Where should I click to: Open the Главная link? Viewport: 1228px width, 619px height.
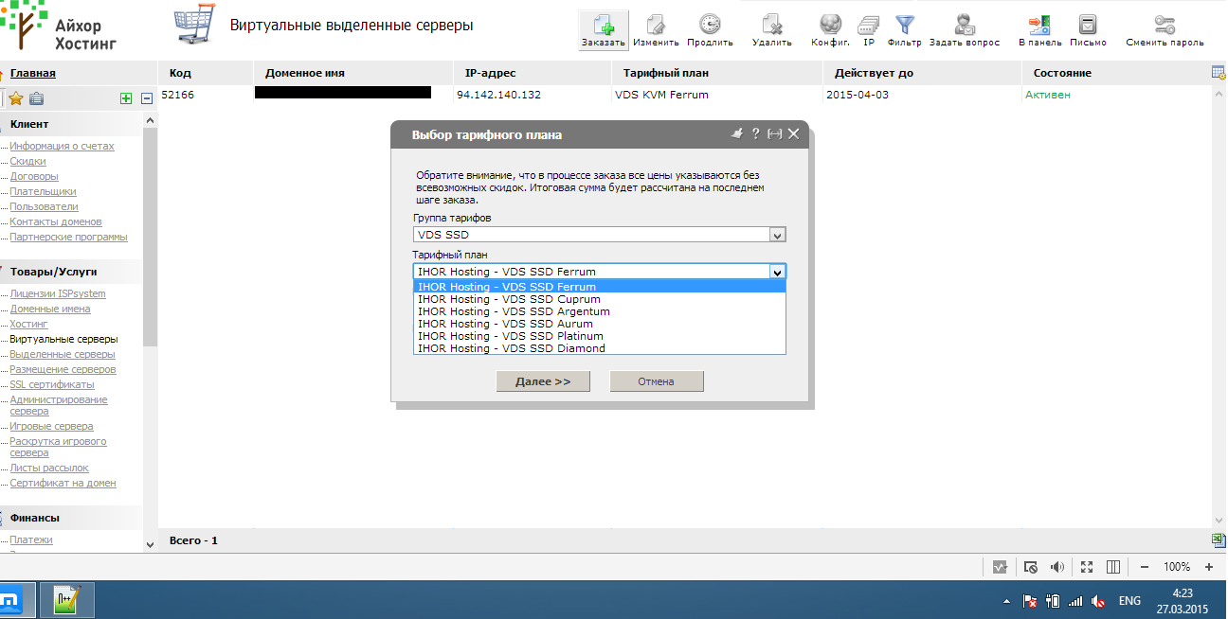tap(33, 73)
